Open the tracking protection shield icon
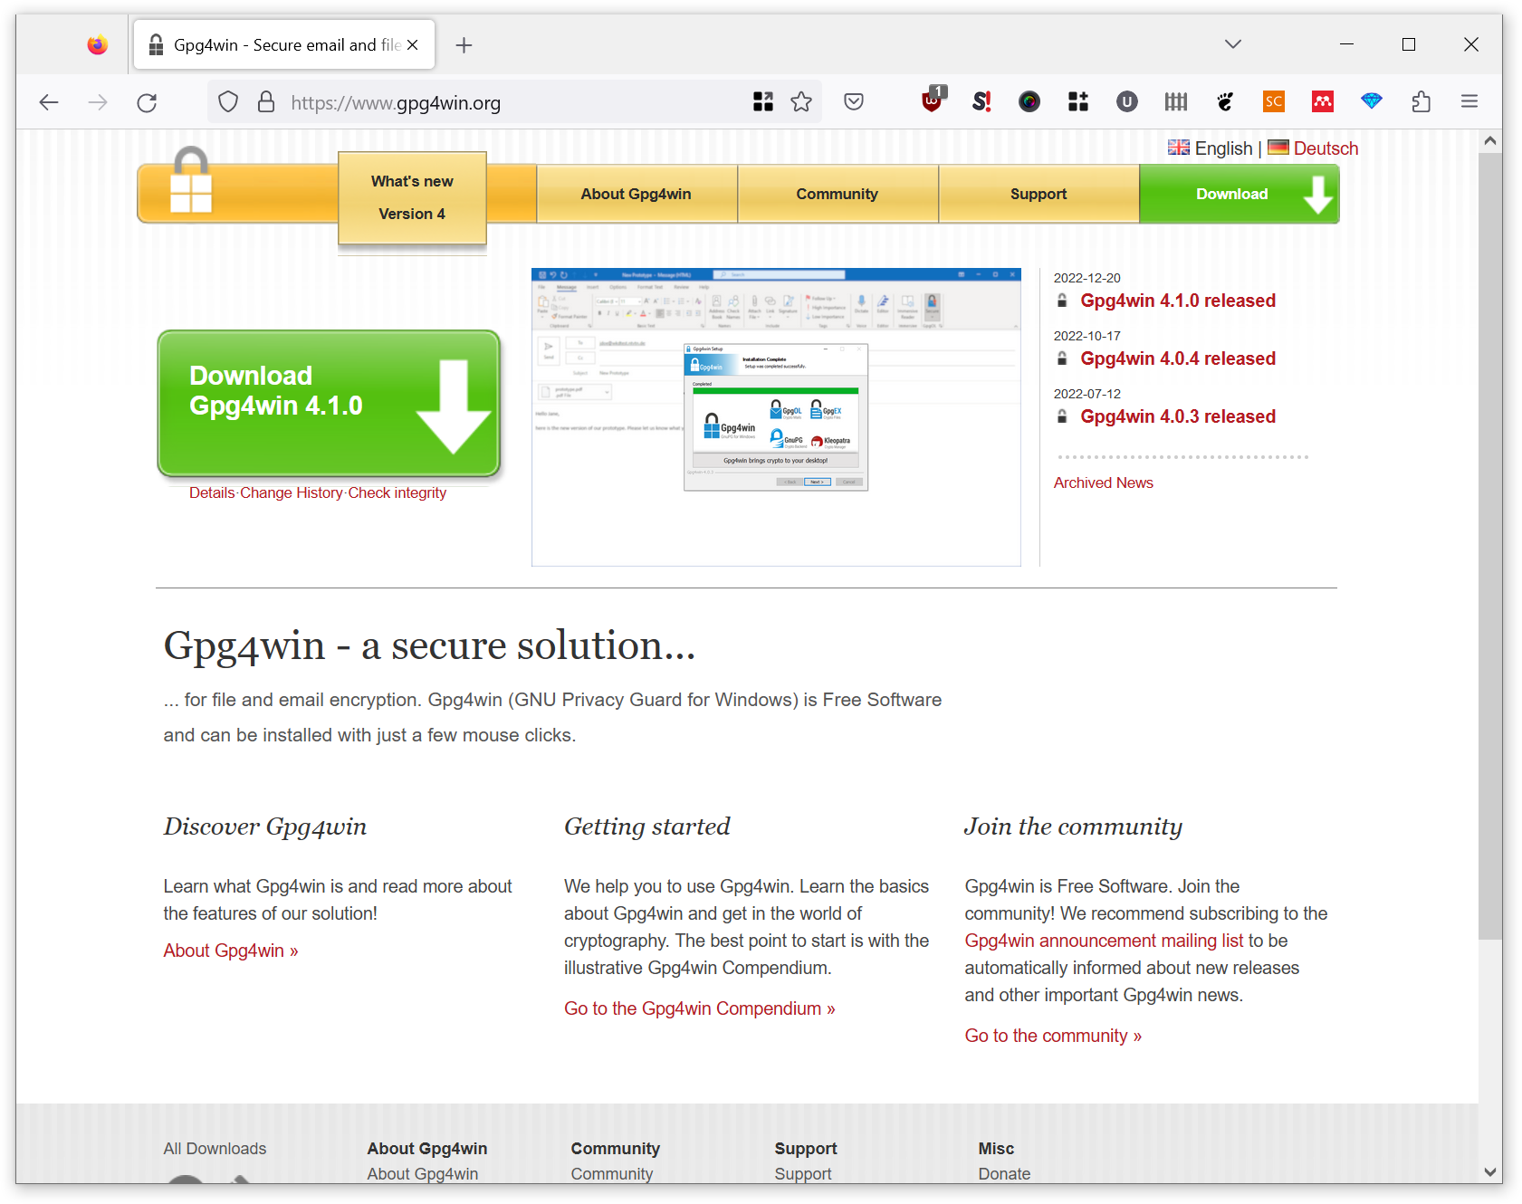The height and width of the screenshot is (1204, 1522). [x=228, y=102]
